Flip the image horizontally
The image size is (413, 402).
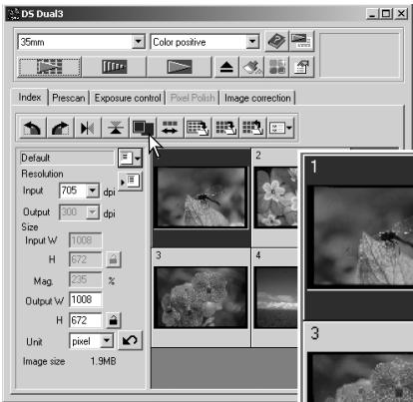pyautogui.click(x=88, y=128)
